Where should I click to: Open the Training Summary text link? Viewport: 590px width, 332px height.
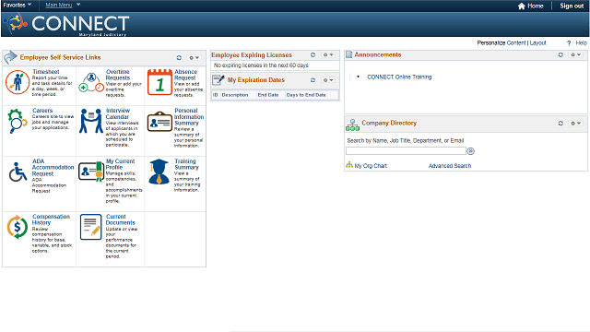(186, 164)
